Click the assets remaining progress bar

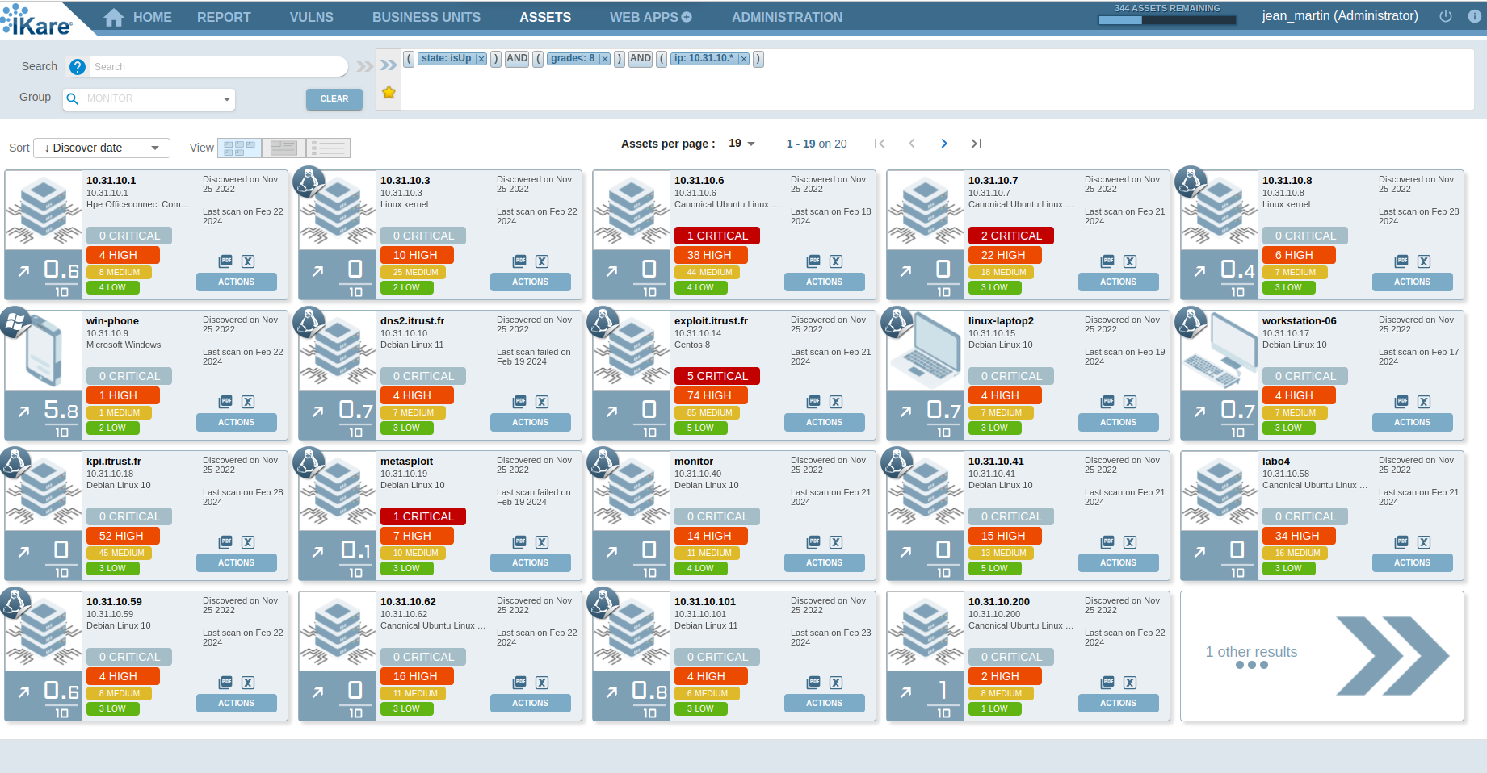click(1166, 18)
